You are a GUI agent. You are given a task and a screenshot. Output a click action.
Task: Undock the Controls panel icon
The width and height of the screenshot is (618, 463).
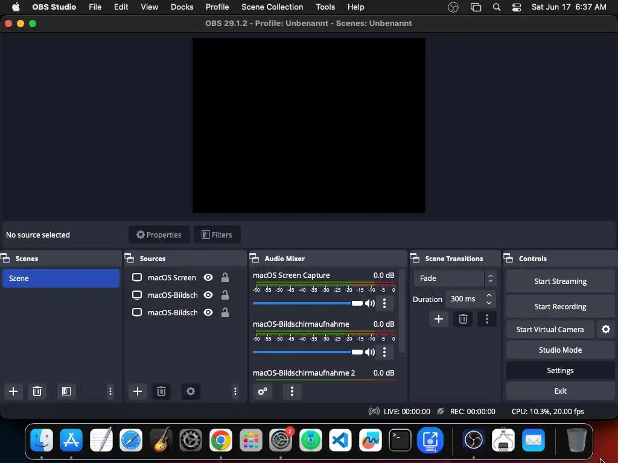[508, 259]
